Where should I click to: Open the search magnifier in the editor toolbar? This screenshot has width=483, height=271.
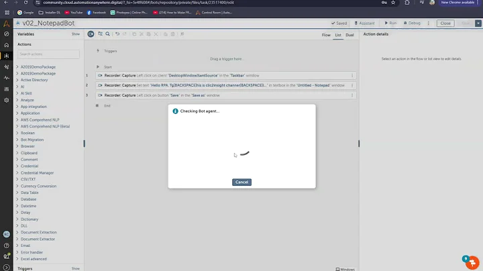tap(107, 34)
